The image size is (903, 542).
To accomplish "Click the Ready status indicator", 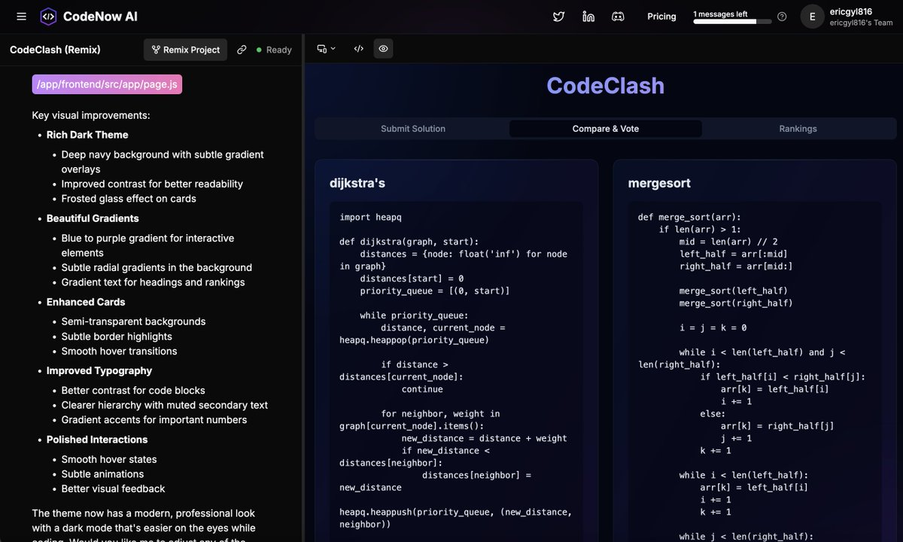I will click(x=274, y=50).
